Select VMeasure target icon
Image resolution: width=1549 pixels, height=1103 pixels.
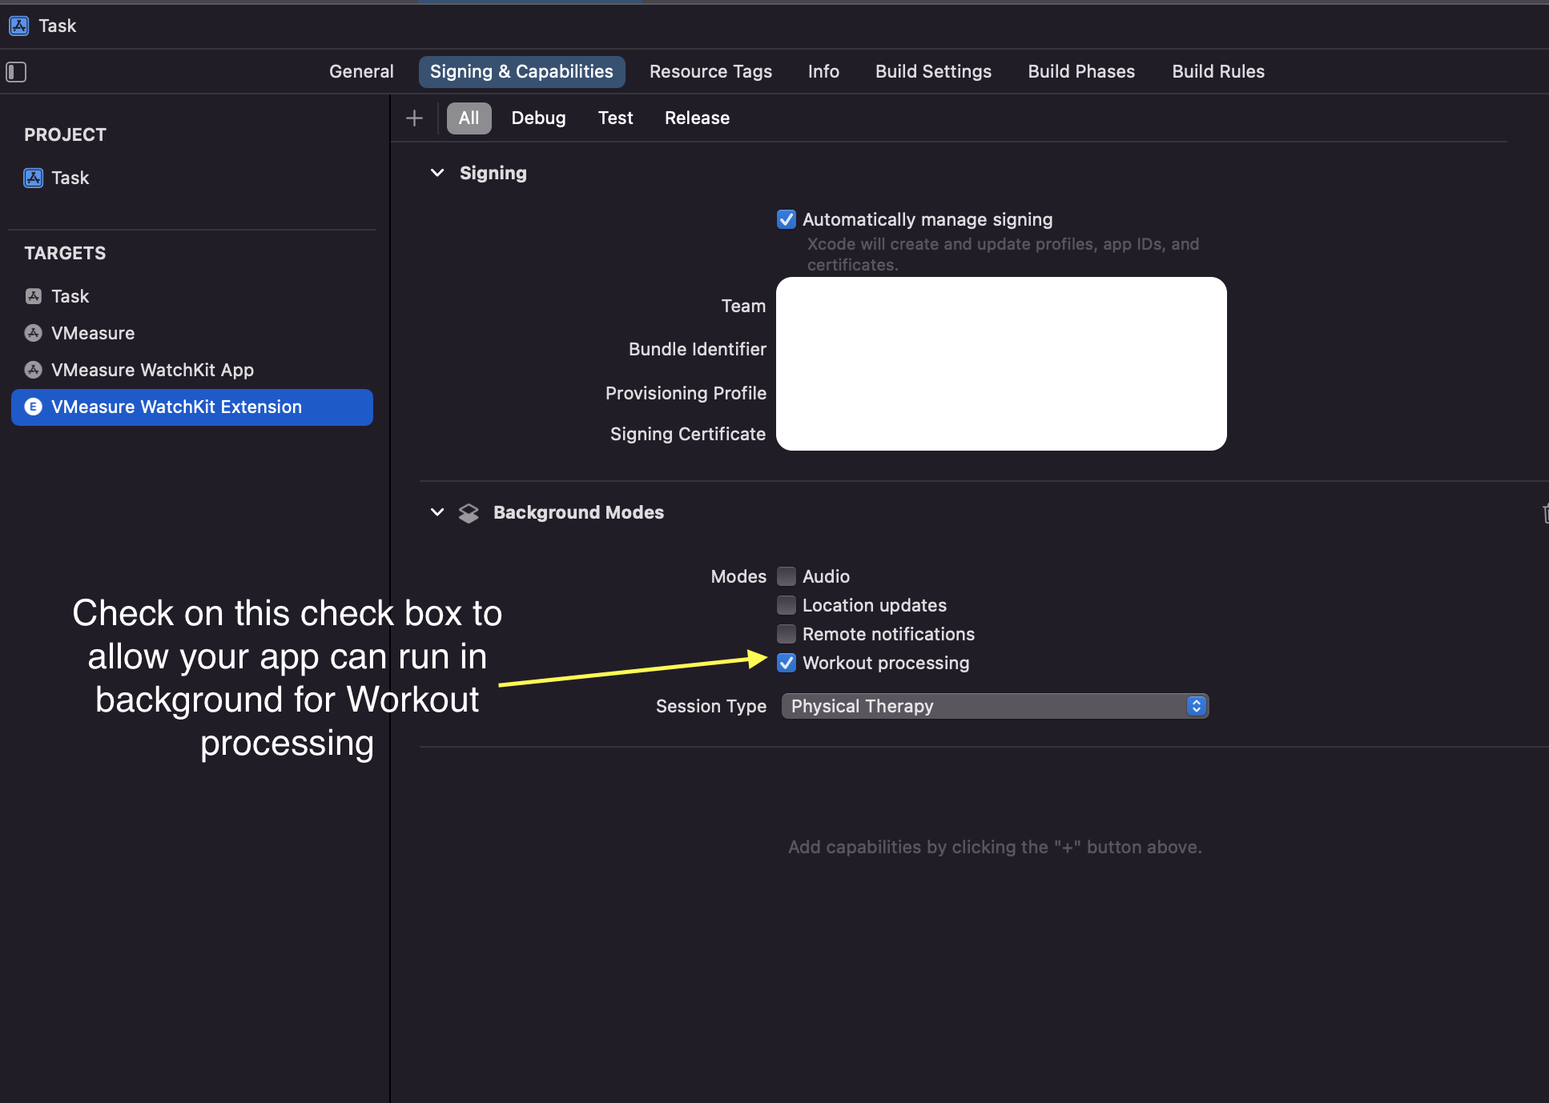tap(34, 333)
